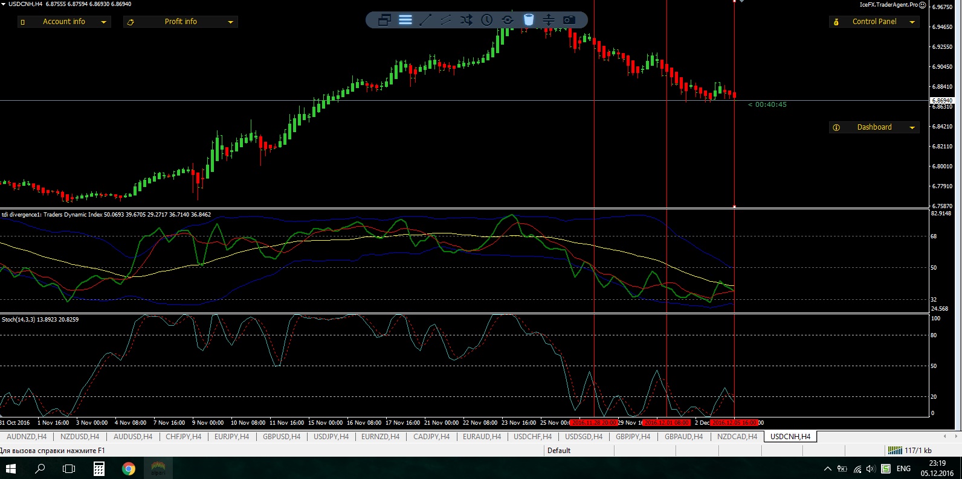This screenshot has width=962, height=479.
Task: Click the 6.86940 current price label
Action: click(941, 101)
